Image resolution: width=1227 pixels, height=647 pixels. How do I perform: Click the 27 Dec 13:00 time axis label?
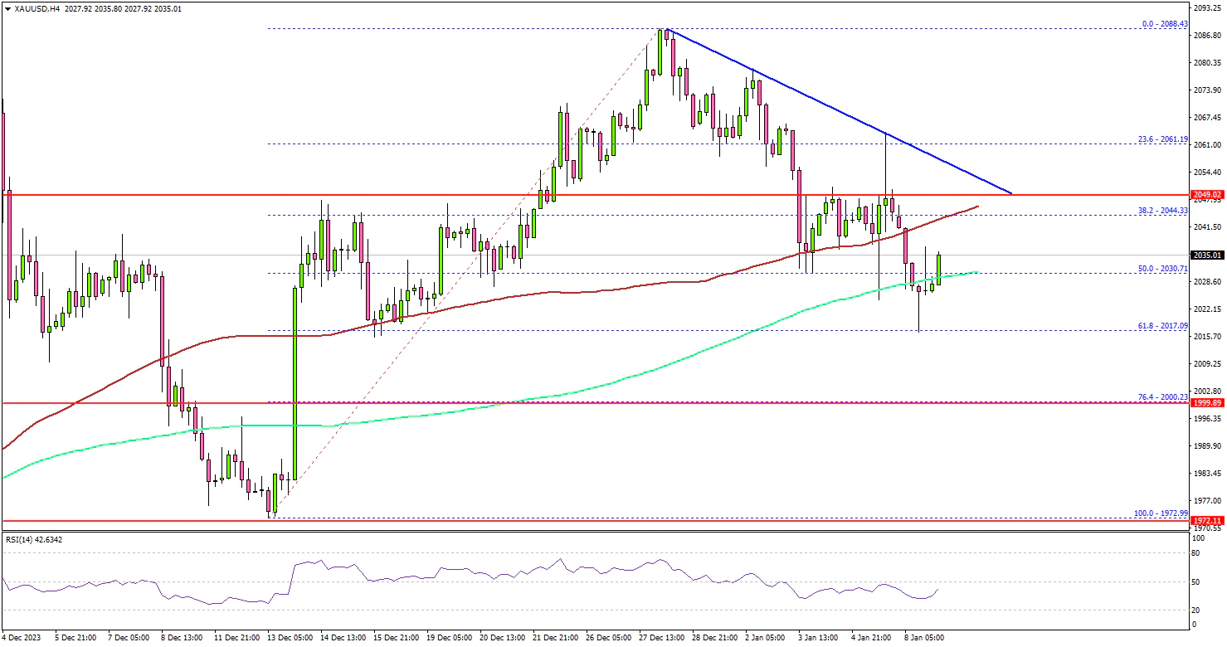click(663, 638)
